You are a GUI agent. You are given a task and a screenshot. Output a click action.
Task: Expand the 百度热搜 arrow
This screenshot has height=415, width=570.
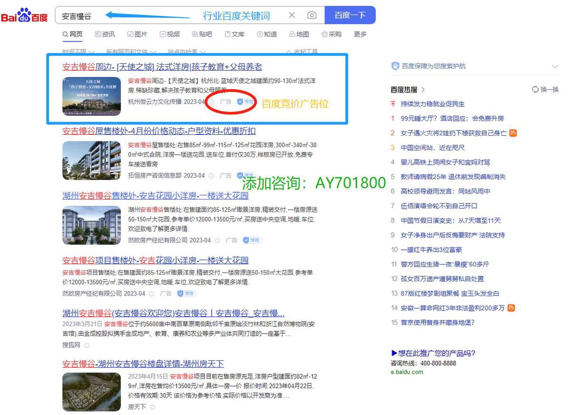pyautogui.click(x=423, y=89)
